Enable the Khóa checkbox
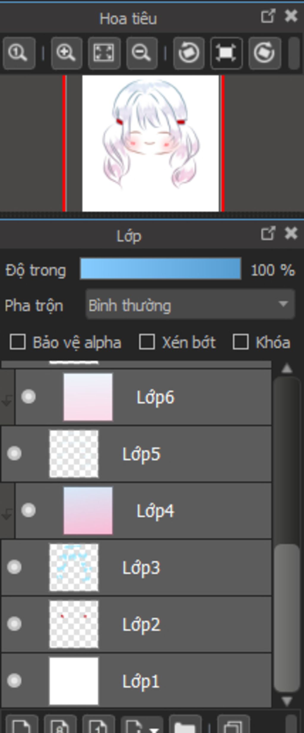The height and width of the screenshot is (733, 304). (240, 342)
